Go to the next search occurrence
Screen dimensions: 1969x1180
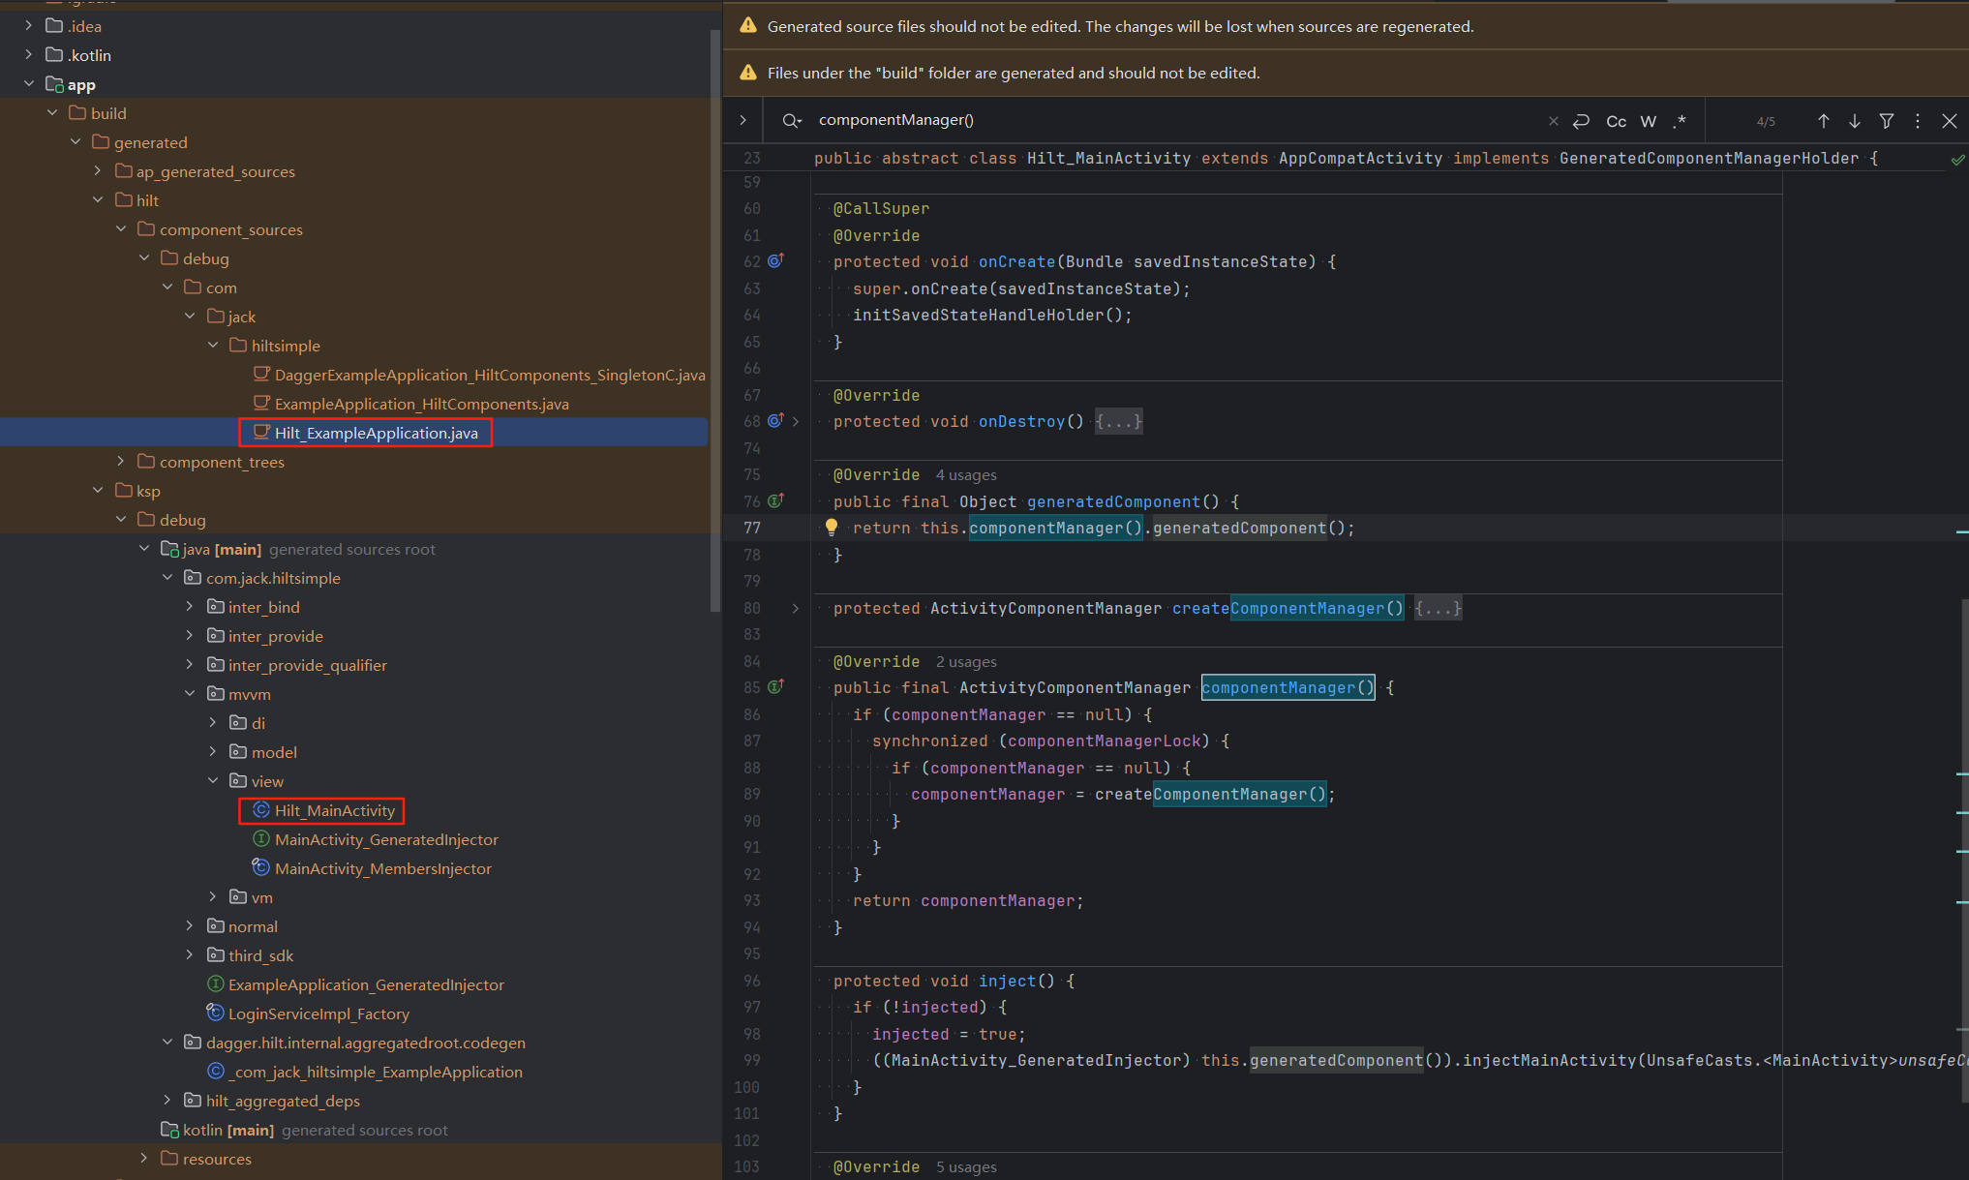1854,121
